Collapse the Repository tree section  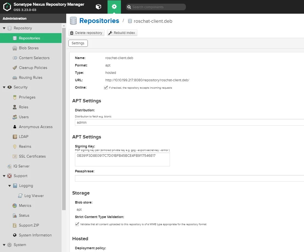click(x=4, y=28)
